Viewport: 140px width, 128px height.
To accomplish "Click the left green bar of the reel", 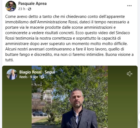I will [17, 104].
